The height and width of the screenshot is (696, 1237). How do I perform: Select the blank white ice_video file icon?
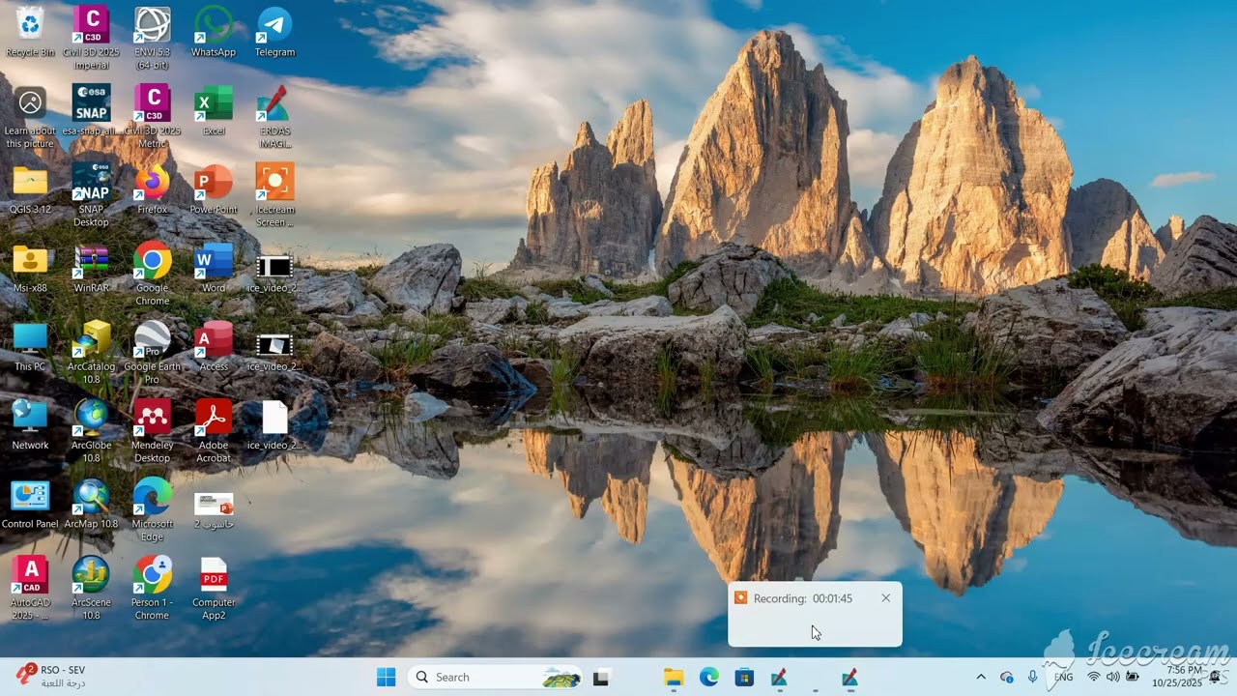(274, 425)
